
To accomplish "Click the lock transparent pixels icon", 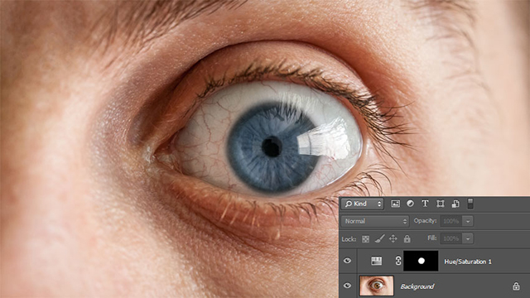I will click(x=365, y=239).
